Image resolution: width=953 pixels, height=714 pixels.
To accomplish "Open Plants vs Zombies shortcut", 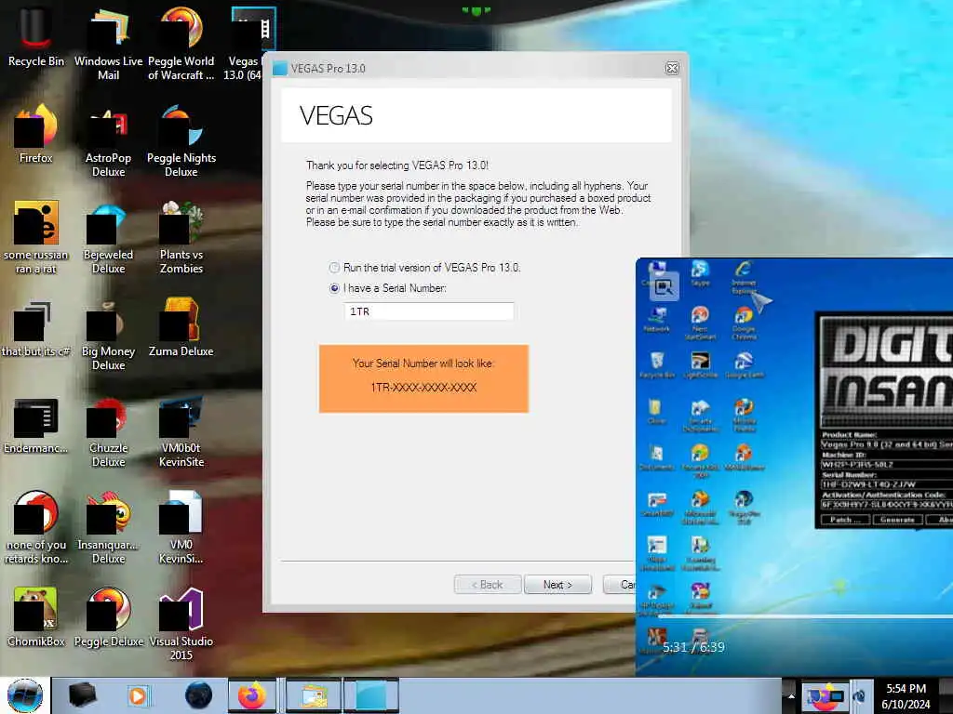I will [x=181, y=237].
